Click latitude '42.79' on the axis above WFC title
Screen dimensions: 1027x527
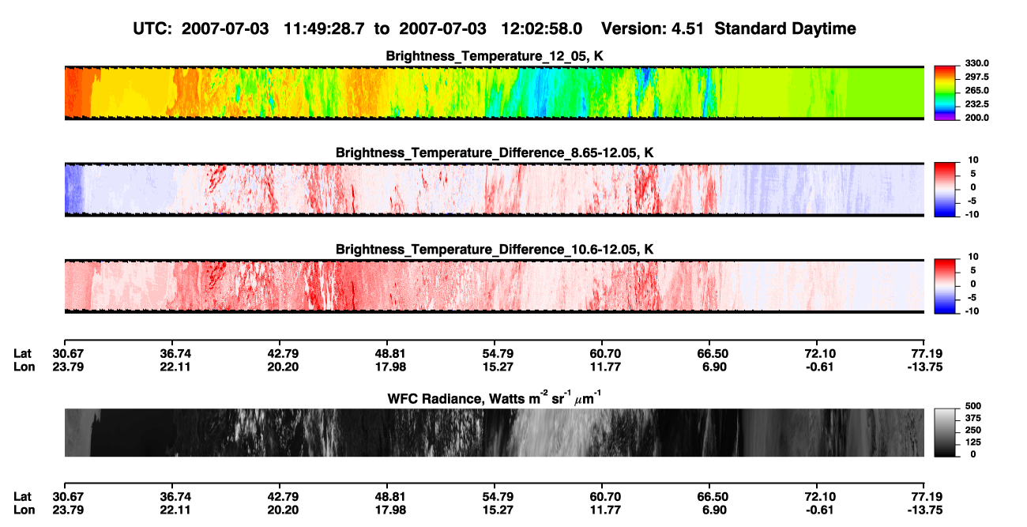284,353
